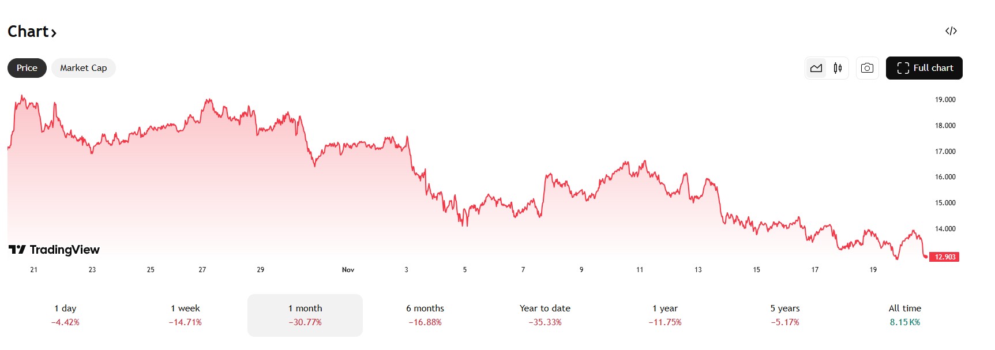Viewport: 995px width, 350px height.
Task: Open the embed code icon
Action: coord(951,31)
